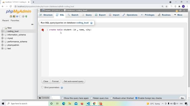Expand the test database node

[2, 48]
